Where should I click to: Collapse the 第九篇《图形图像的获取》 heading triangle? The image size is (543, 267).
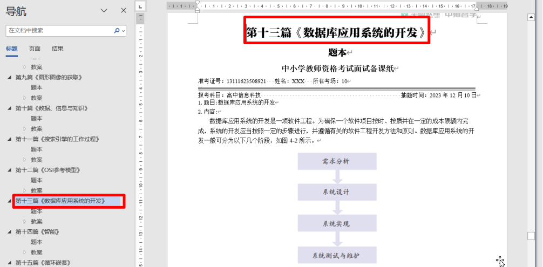[9, 78]
